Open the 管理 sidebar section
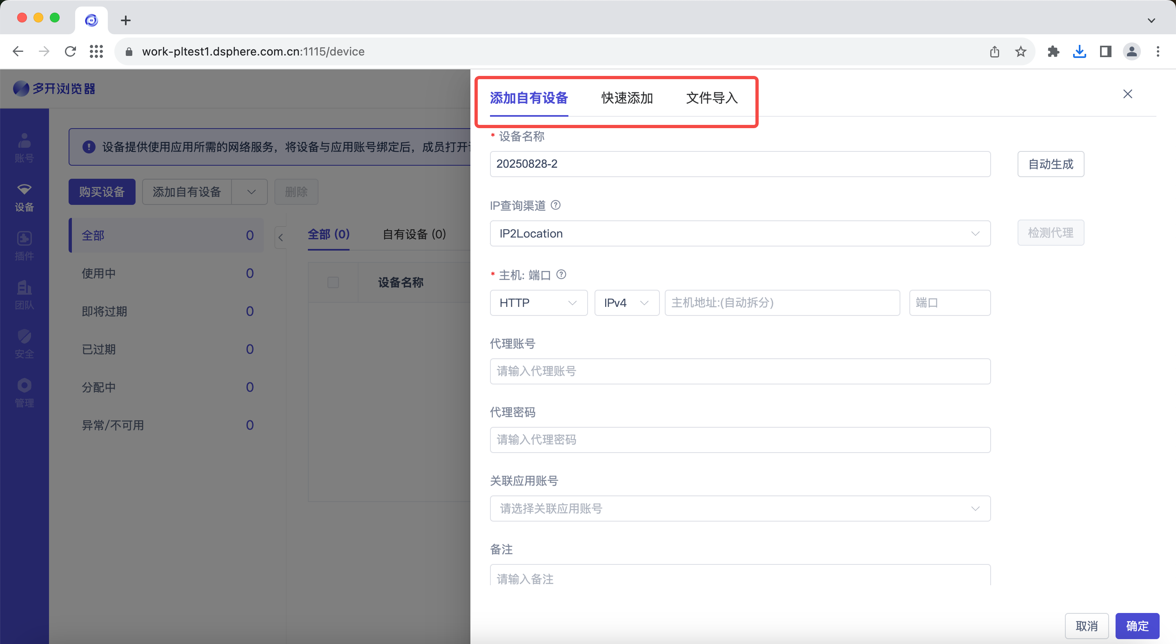 coord(24,393)
